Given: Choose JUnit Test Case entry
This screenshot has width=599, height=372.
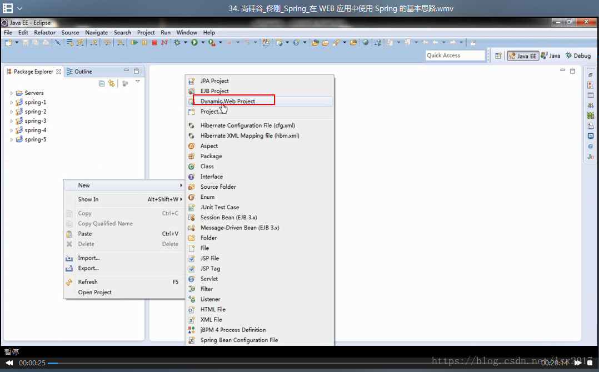Looking at the screenshot, I should (x=260, y=207).
